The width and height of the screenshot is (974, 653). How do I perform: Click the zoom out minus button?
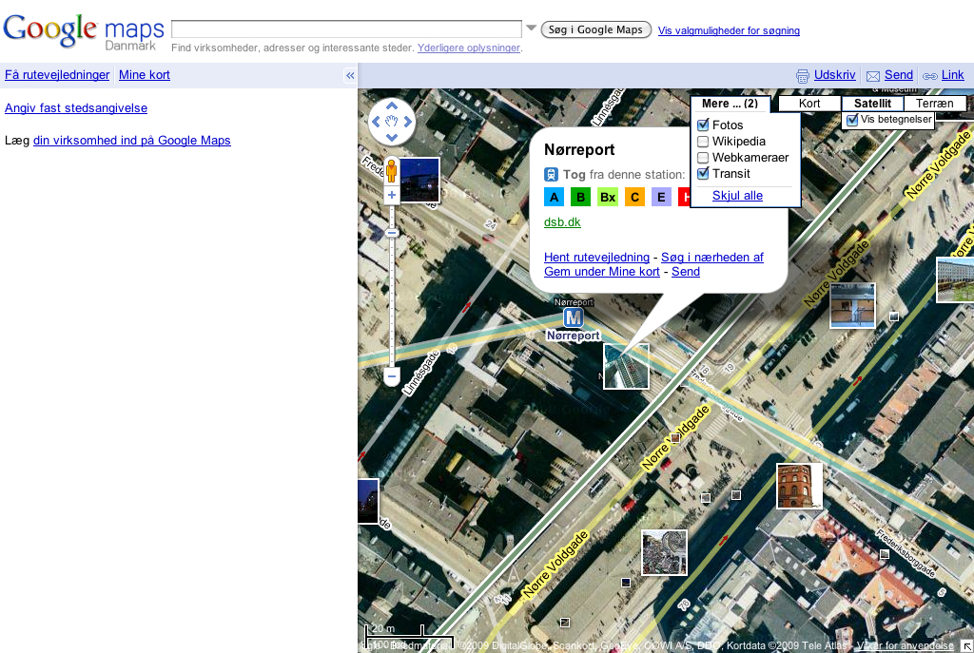pyautogui.click(x=391, y=377)
